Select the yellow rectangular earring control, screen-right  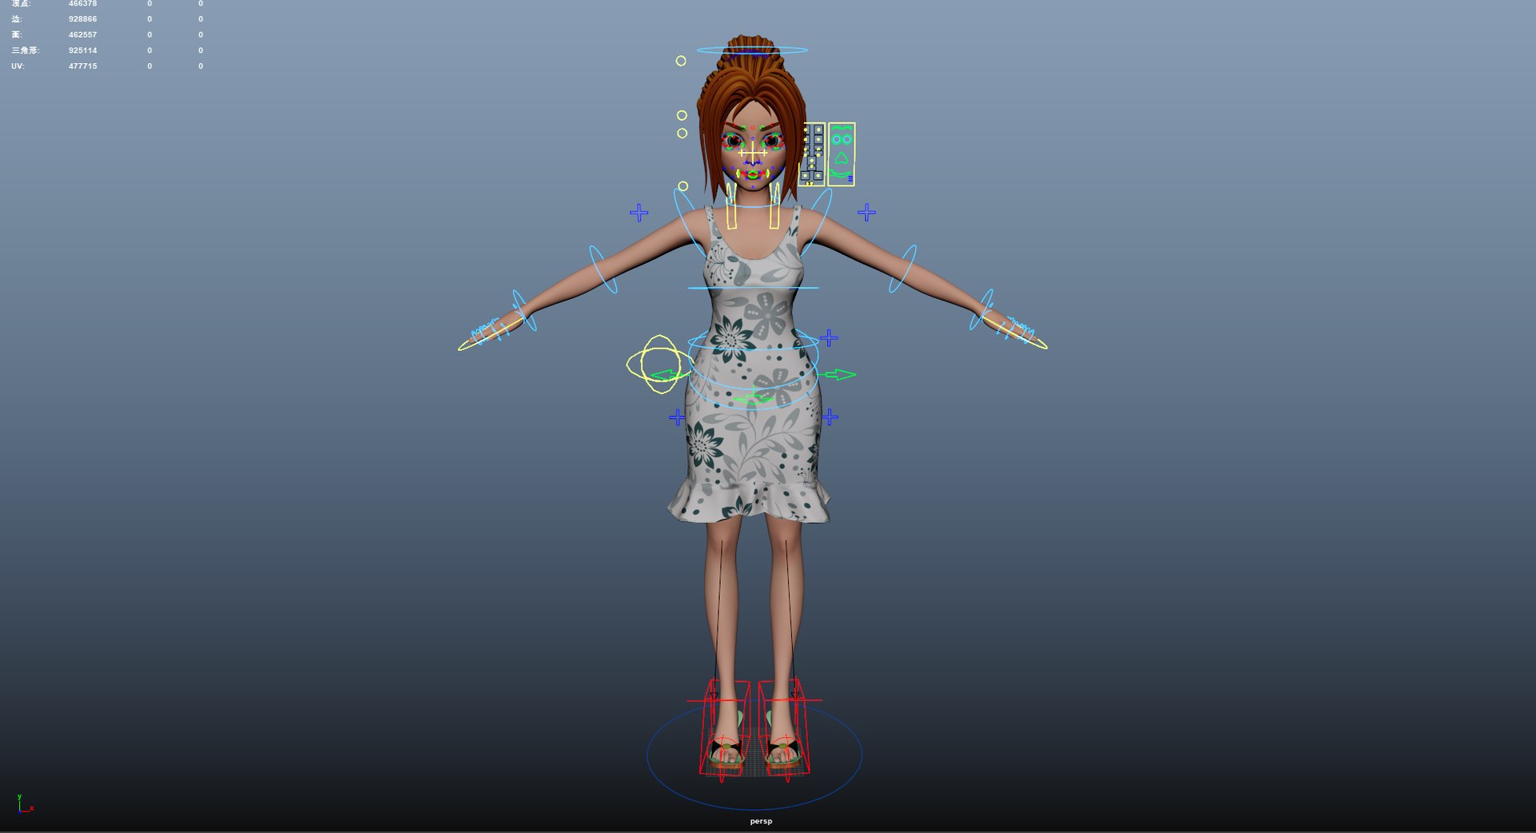774,206
